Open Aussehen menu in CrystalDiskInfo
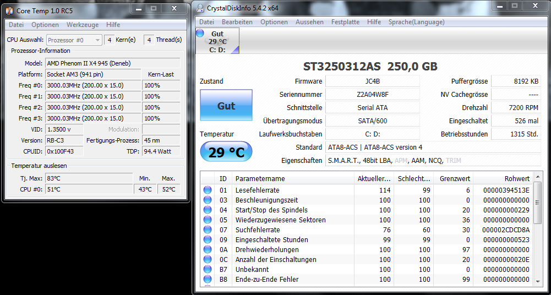551x295 pixels. coord(309,22)
